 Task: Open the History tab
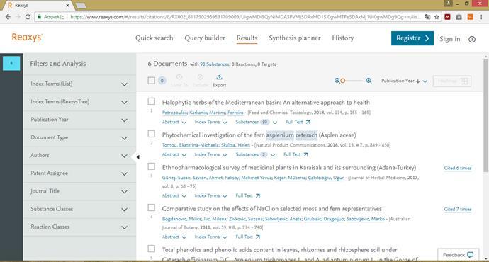pyautogui.click(x=343, y=38)
